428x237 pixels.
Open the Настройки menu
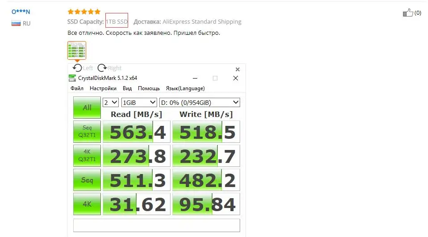tap(103, 88)
